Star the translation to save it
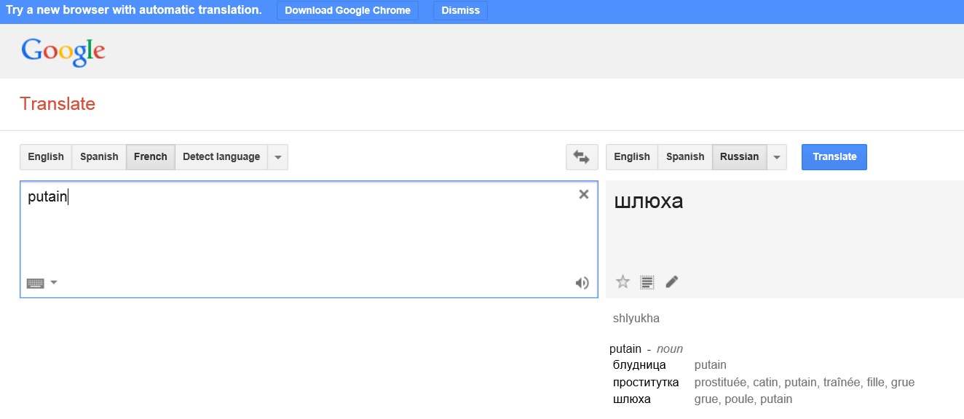Image resolution: width=964 pixels, height=419 pixels. [x=623, y=282]
